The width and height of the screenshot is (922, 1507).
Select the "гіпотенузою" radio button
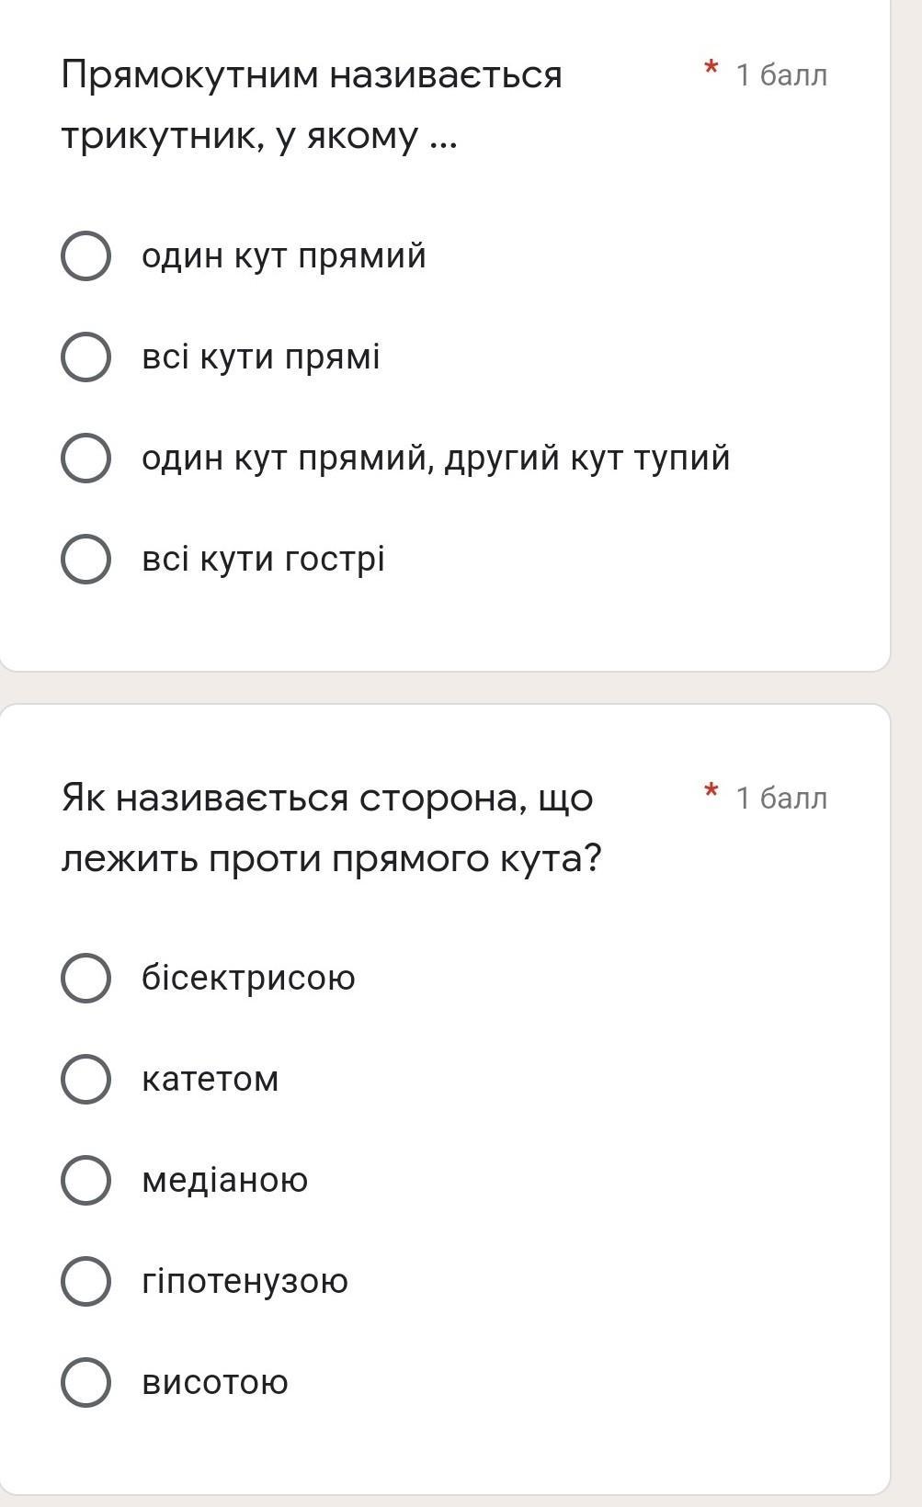pyautogui.click(x=86, y=1281)
